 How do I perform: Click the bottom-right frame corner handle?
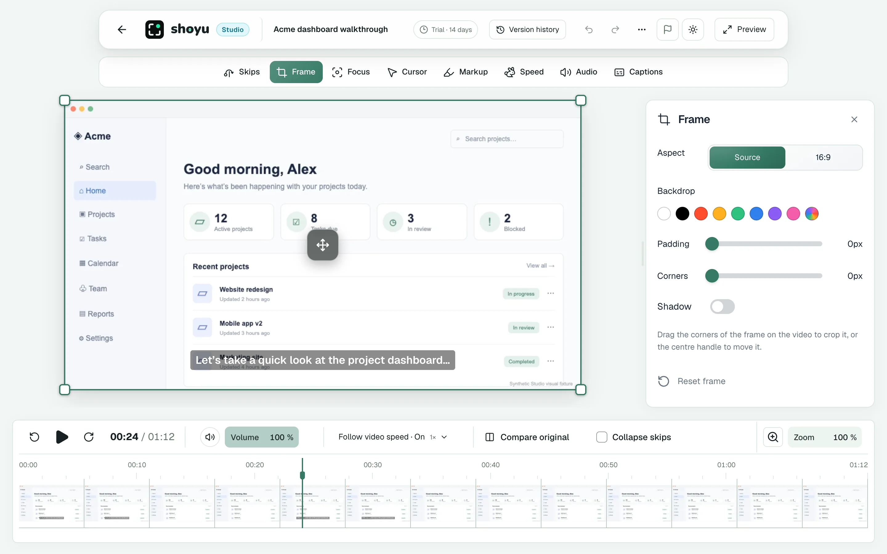[581, 389]
